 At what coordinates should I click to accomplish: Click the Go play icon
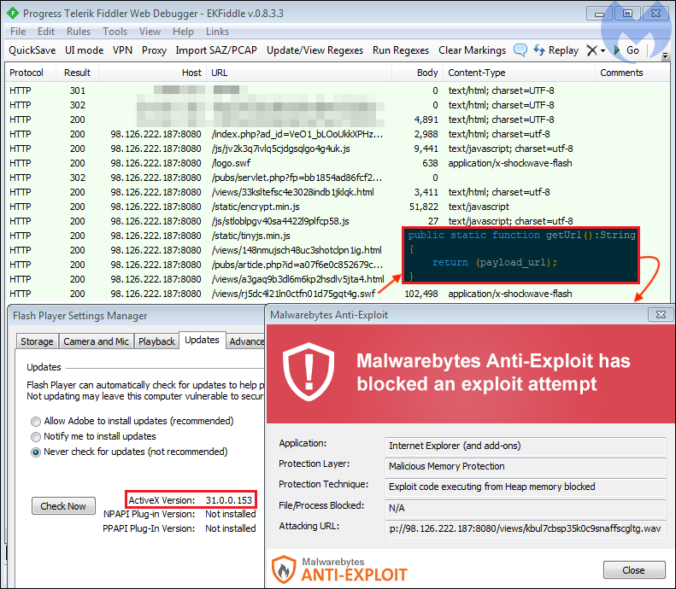click(617, 50)
